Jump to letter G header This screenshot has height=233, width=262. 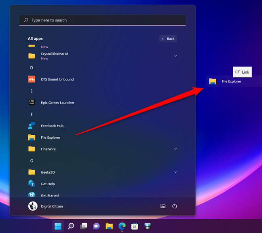(32, 161)
